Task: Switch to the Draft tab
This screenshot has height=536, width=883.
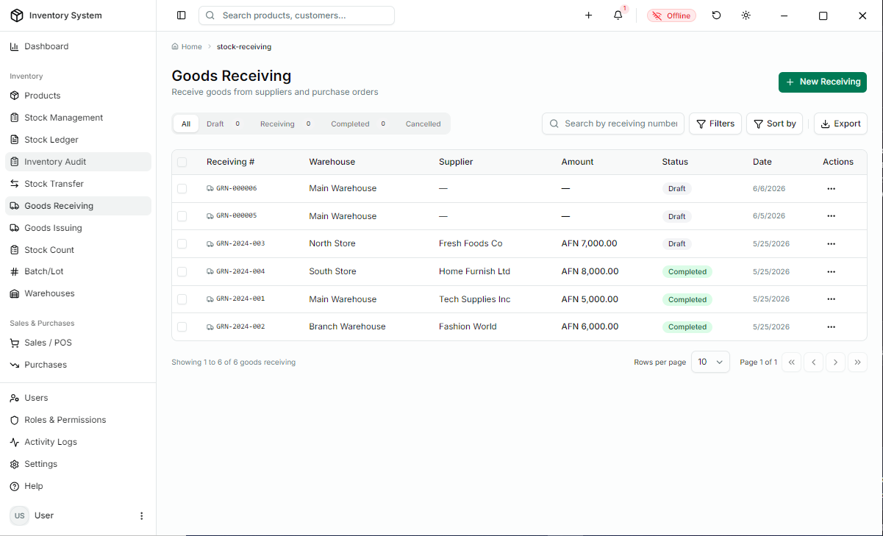Action: coord(224,124)
